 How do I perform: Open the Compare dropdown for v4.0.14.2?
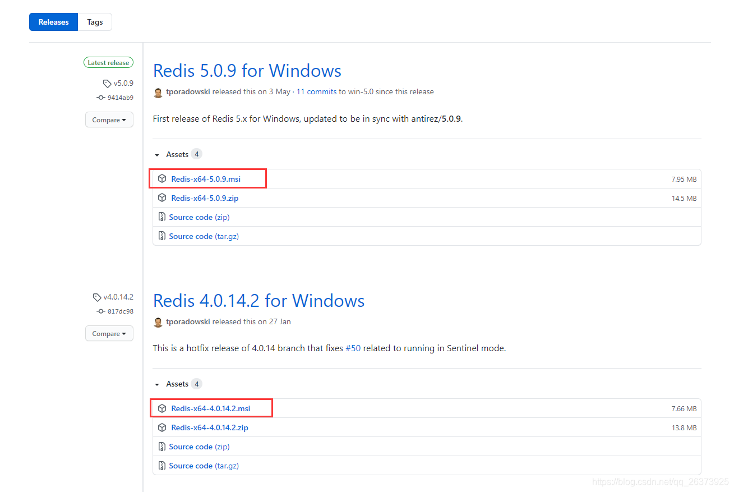[x=109, y=334]
